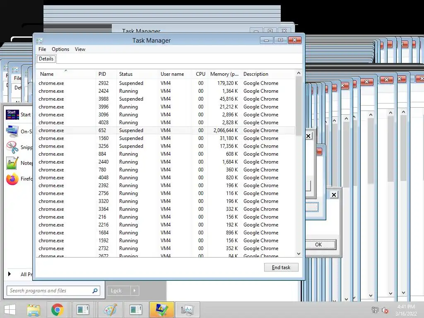Image resolution: width=424 pixels, height=318 pixels.
Task: Click the muted volume tray icon
Action: (x=385, y=310)
